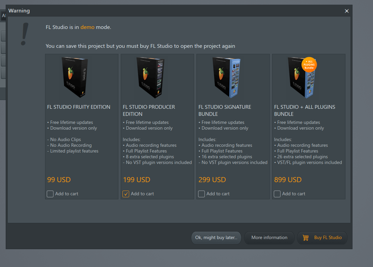
Task: Check Add to cart for Fruity Edition
Action: pos(50,194)
